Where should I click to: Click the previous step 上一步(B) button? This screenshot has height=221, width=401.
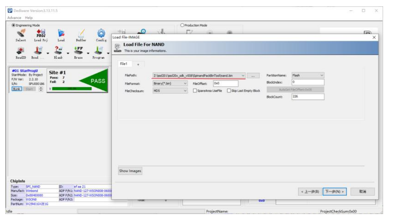310,192
